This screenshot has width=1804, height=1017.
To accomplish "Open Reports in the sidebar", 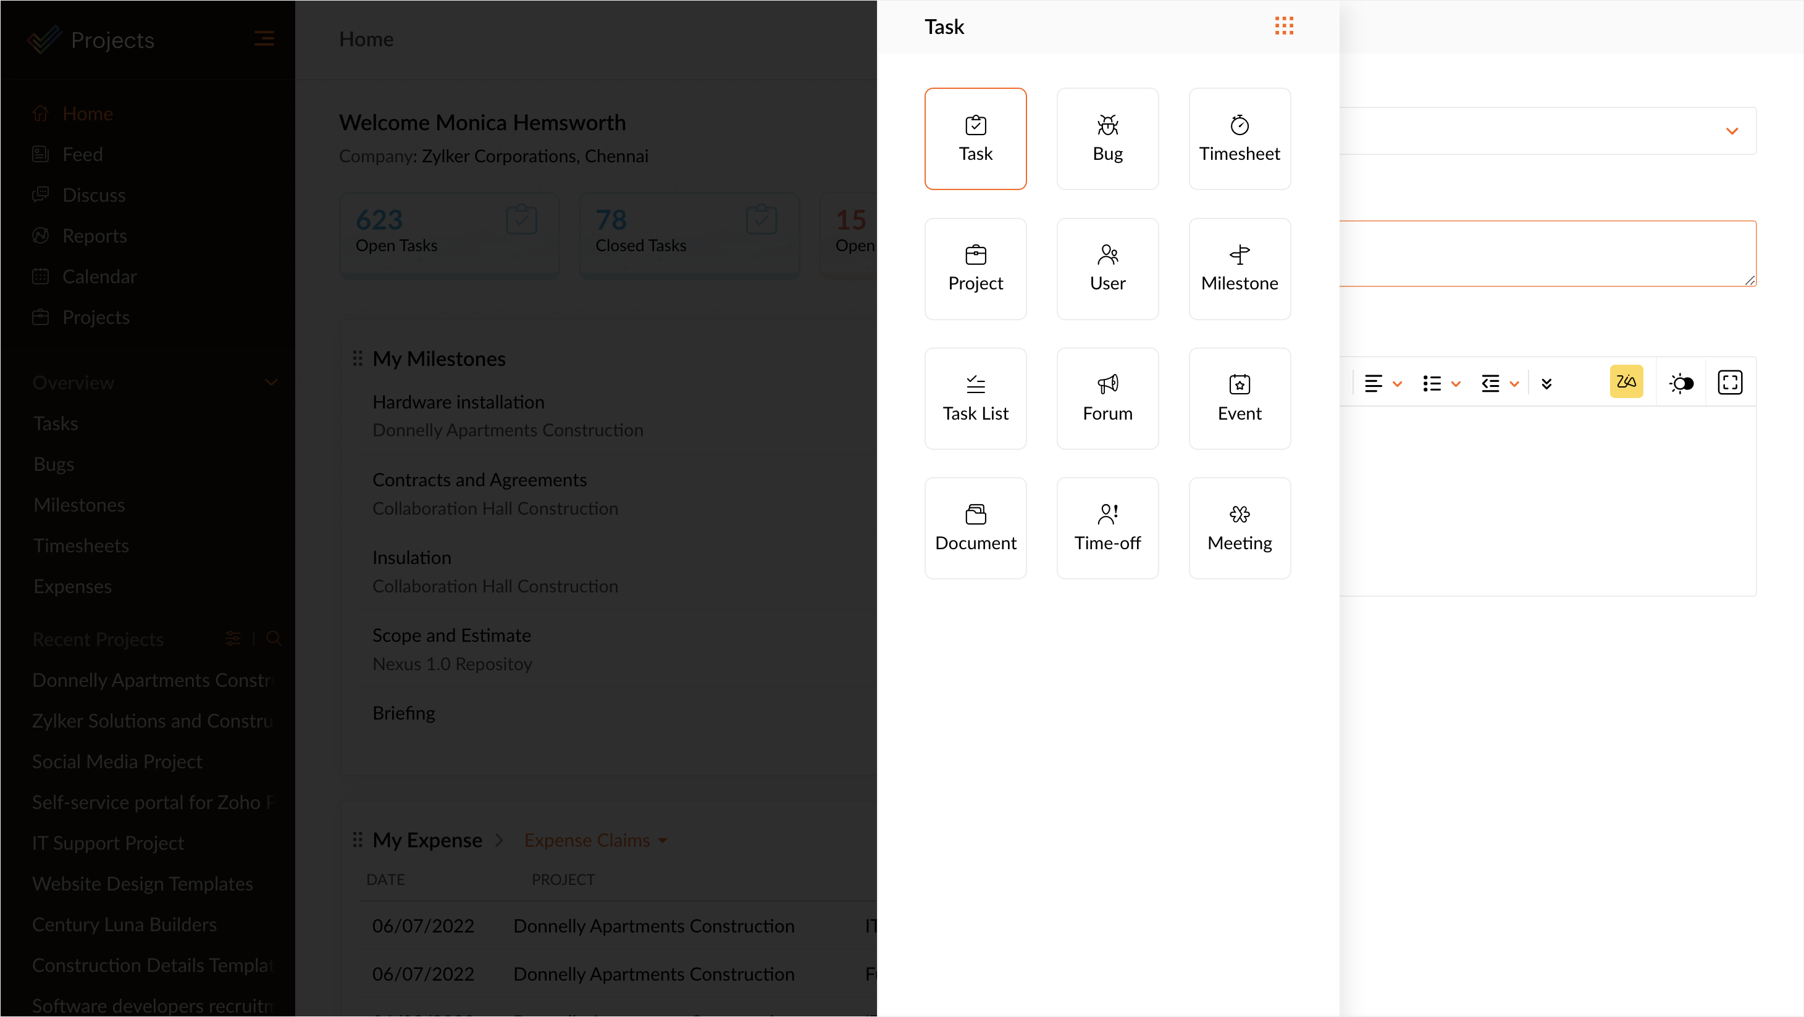I will click(94, 236).
